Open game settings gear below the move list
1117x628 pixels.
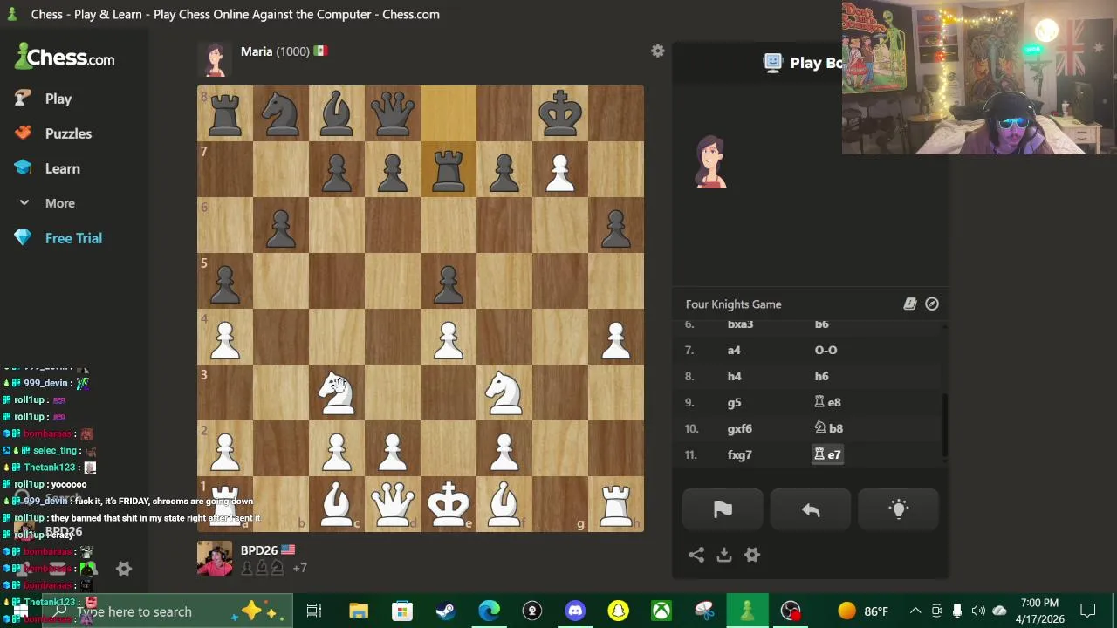[x=752, y=555]
